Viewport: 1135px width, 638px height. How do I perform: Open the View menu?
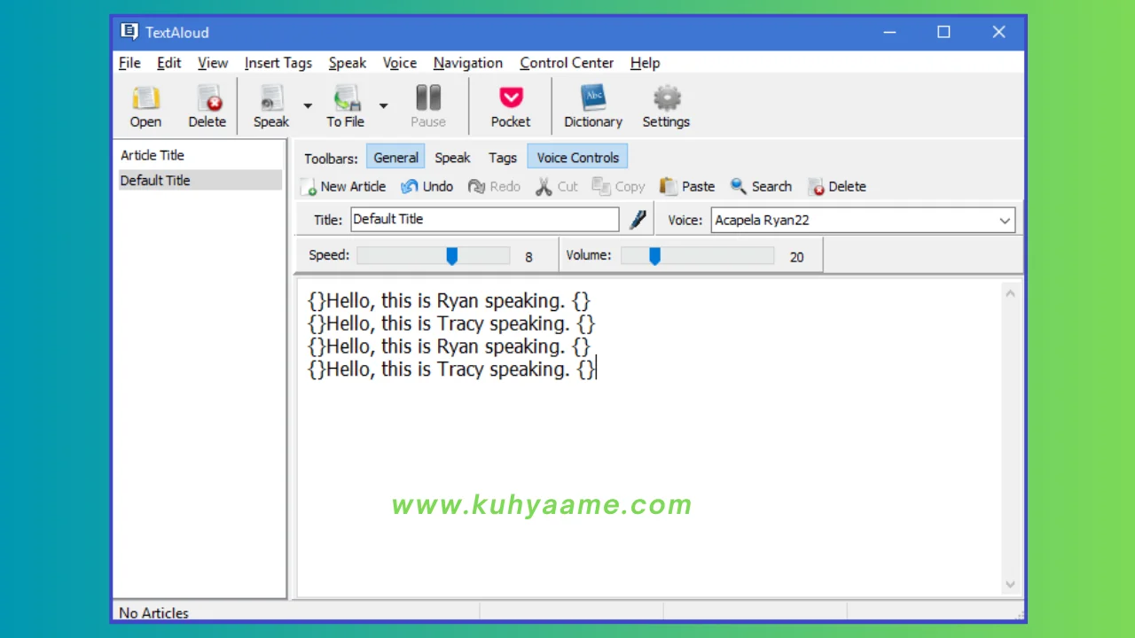(x=213, y=63)
